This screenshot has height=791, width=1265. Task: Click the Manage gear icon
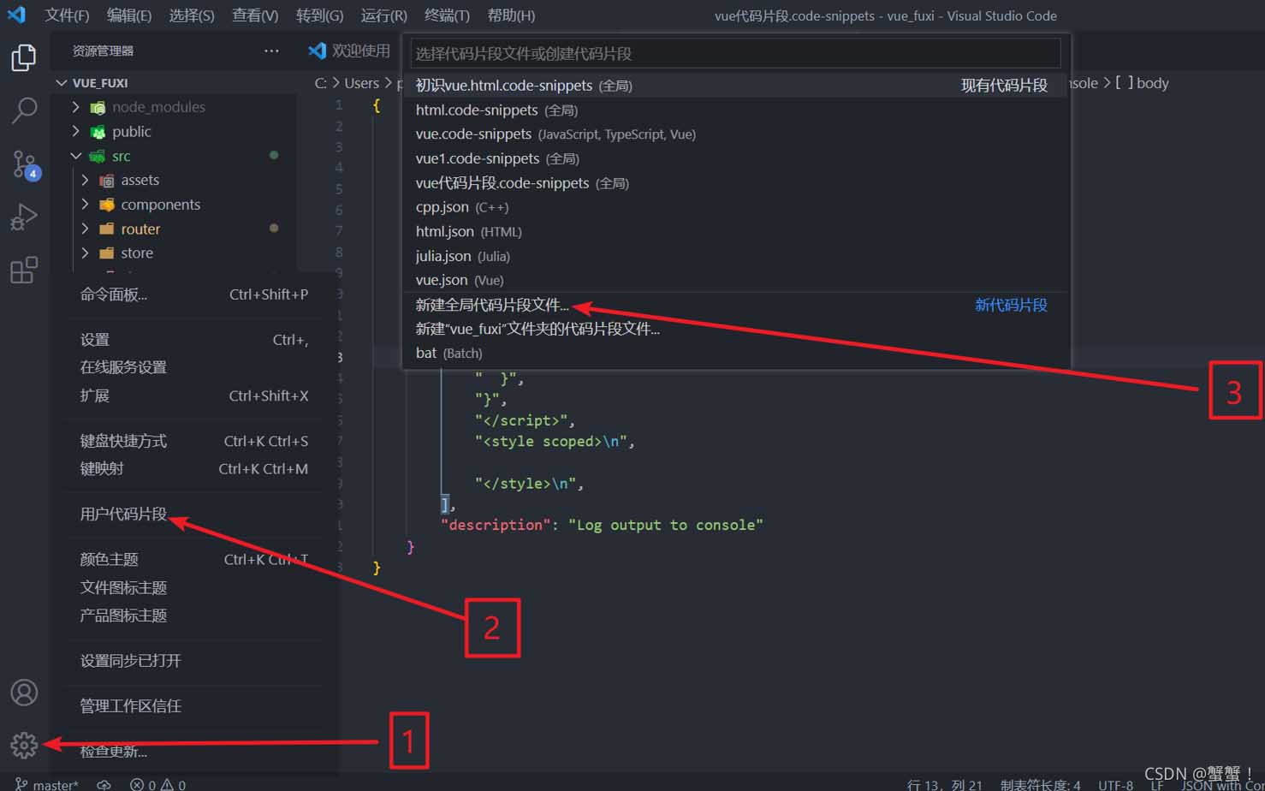24,745
